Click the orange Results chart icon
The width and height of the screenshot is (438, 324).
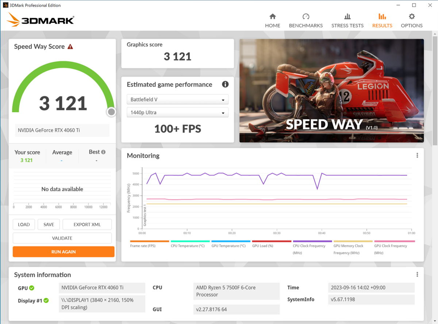382,16
